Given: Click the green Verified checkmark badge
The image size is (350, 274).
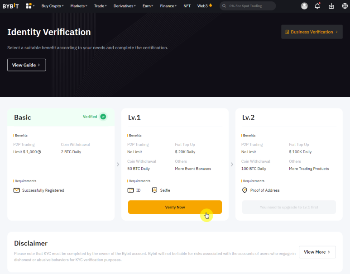Looking at the screenshot, I should point(103,117).
